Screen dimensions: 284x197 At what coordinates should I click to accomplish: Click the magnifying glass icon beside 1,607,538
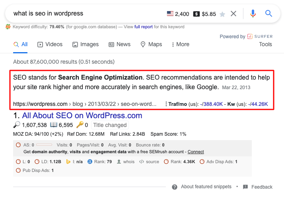coord(17,125)
